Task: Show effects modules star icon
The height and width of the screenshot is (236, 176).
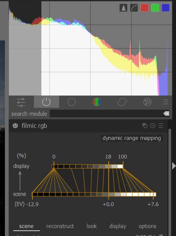Action: point(147,102)
